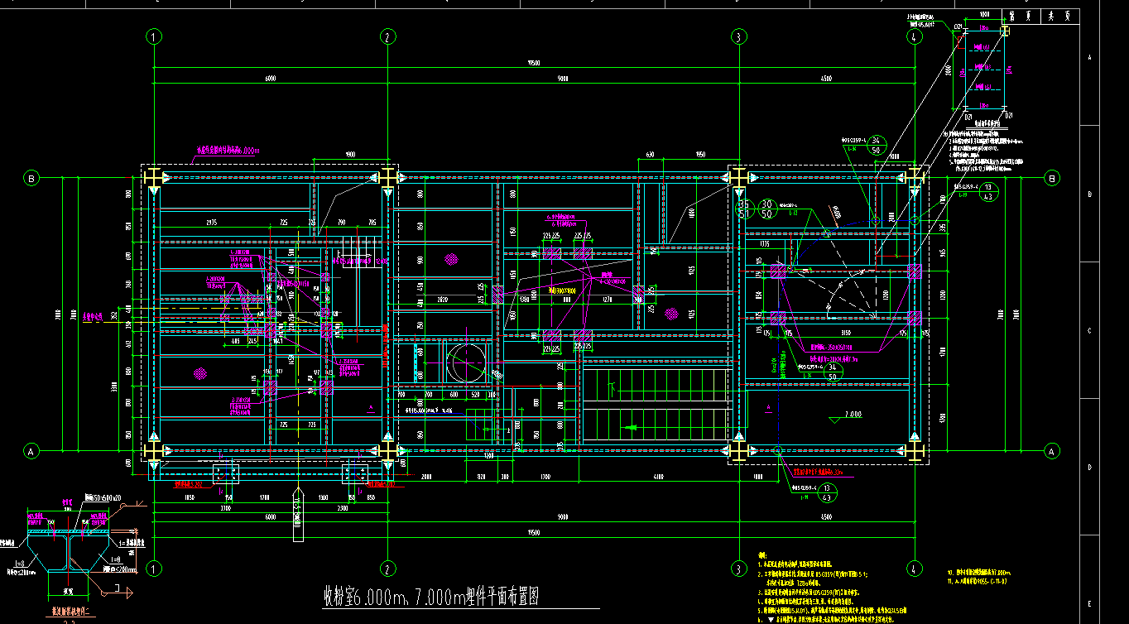Select the 13/43 callout below axis A

(829, 494)
